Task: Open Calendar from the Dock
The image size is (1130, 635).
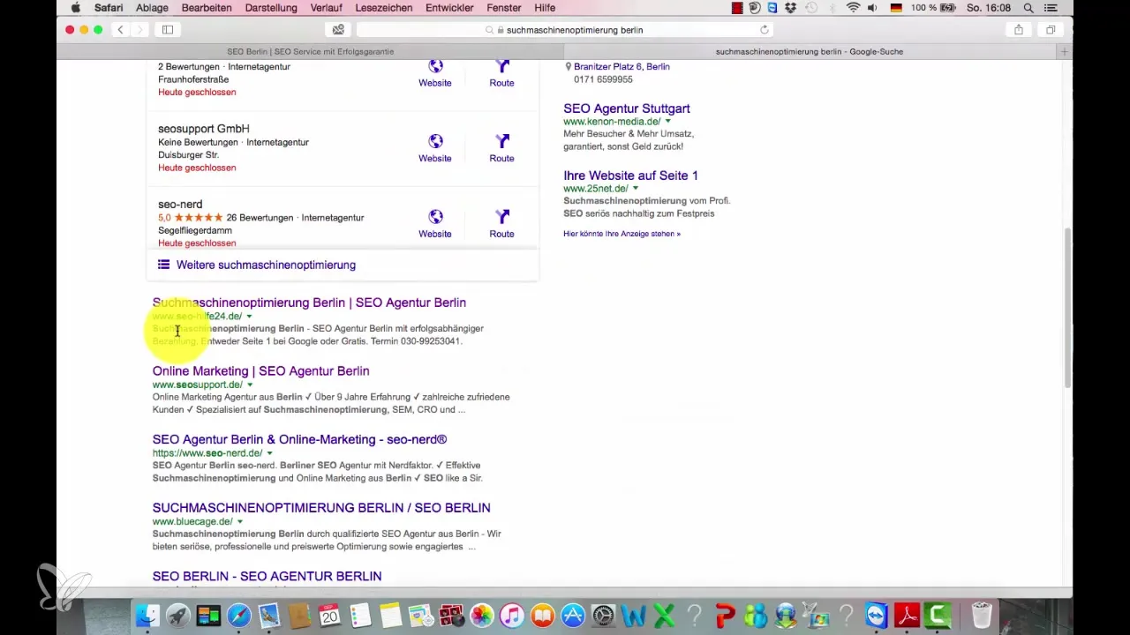Action: pyautogui.click(x=330, y=614)
